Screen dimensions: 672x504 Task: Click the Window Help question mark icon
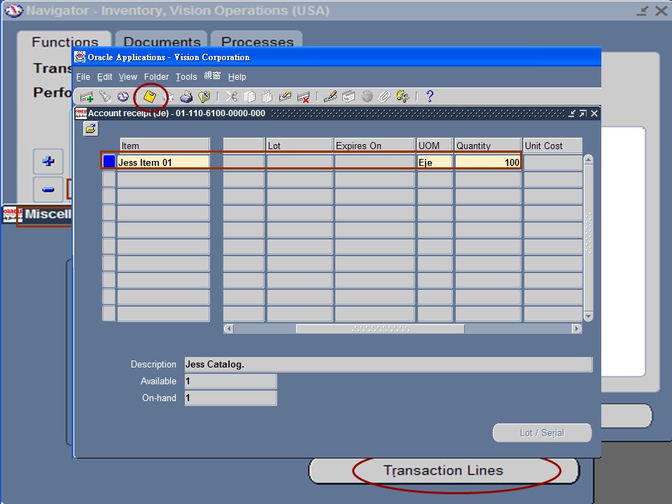coord(430,97)
